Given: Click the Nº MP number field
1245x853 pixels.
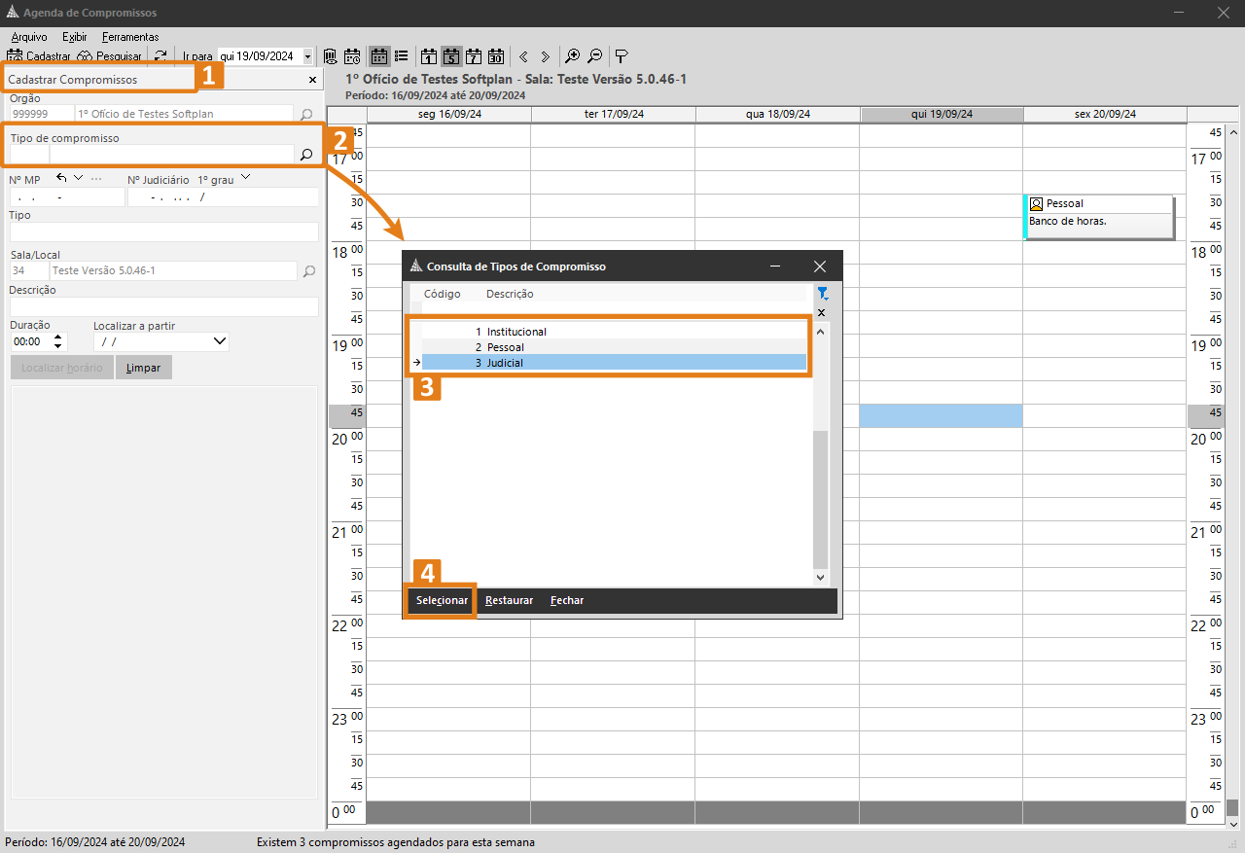Looking at the screenshot, I should [67, 196].
